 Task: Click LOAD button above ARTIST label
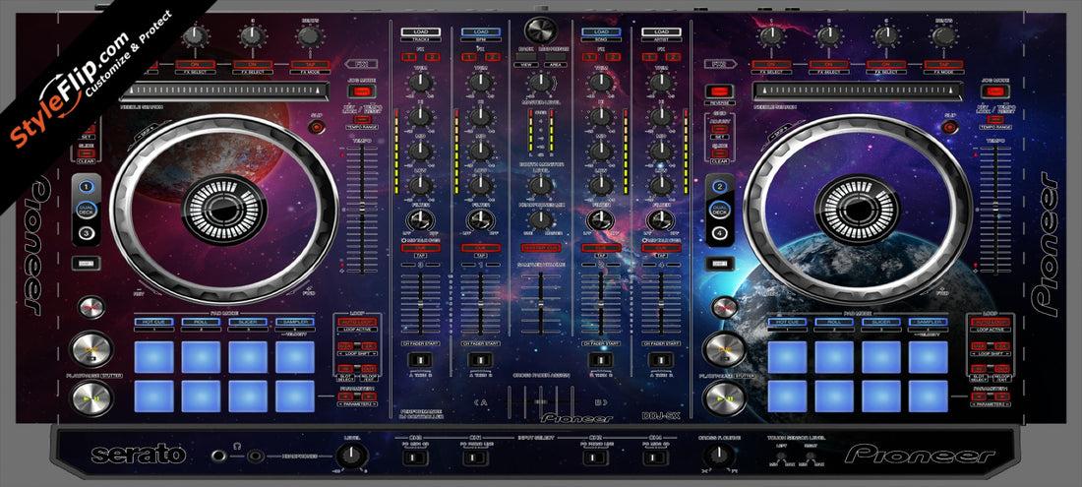pyautogui.click(x=661, y=32)
